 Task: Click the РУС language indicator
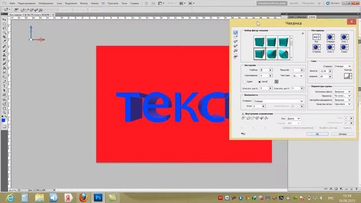pyautogui.click(x=331, y=198)
